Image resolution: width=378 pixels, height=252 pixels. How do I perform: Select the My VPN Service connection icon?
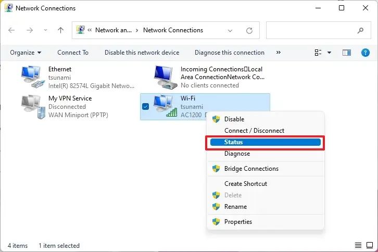[32, 106]
